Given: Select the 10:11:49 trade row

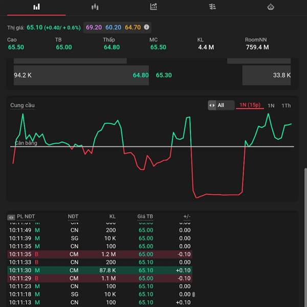Looking at the screenshot, I should click(100, 230).
